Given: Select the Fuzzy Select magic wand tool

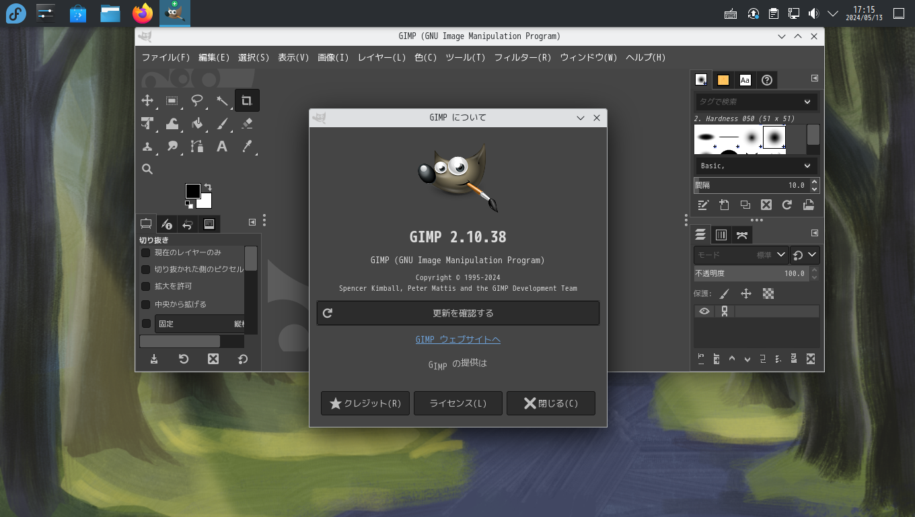Looking at the screenshot, I should coord(221,101).
